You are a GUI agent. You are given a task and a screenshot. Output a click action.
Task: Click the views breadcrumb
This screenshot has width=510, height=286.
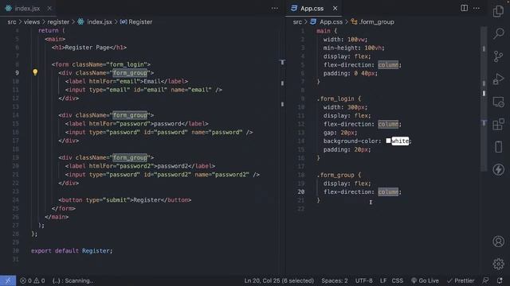pyautogui.click(x=32, y=21)
